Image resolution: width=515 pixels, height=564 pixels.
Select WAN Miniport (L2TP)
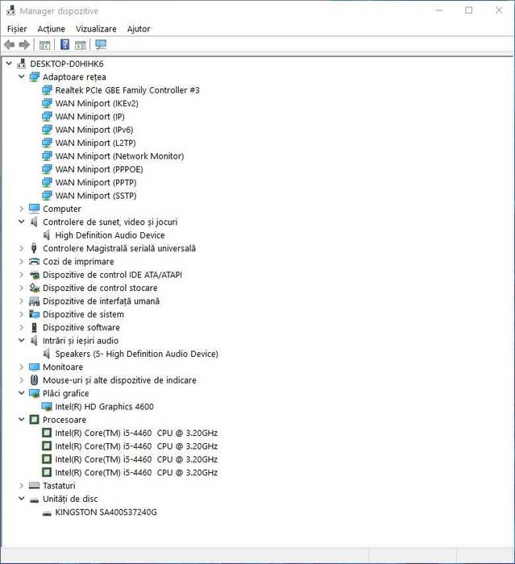click(95, 143)
